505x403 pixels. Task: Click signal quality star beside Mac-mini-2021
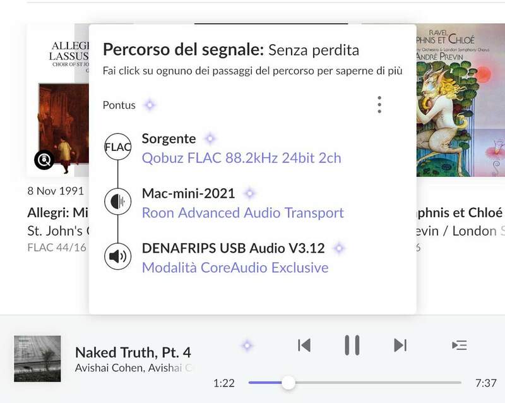[x=250, y=193]
